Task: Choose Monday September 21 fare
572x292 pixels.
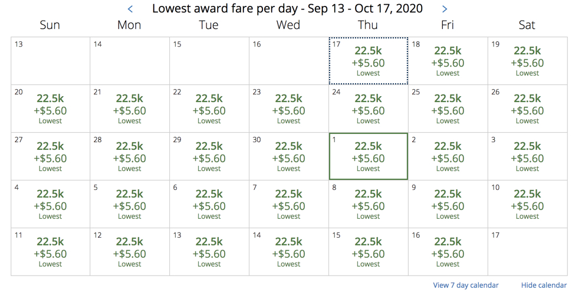Action: (x=129, y=109)
